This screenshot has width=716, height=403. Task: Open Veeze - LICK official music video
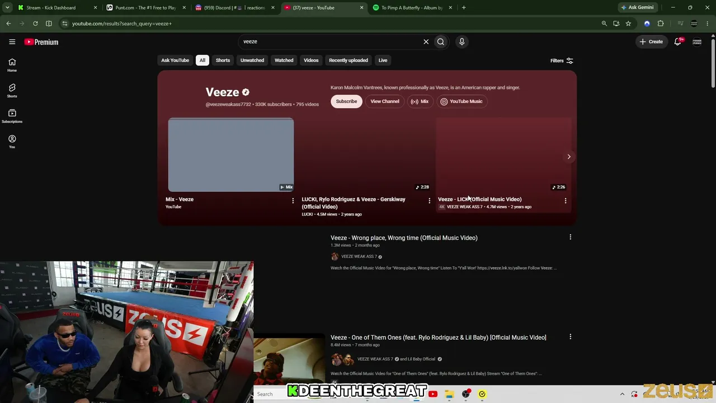pyautogui.click(x=479, y=199)
